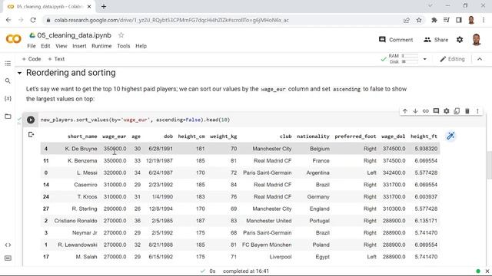
Task: Open Editing mode dropdown
Action: 452,59
